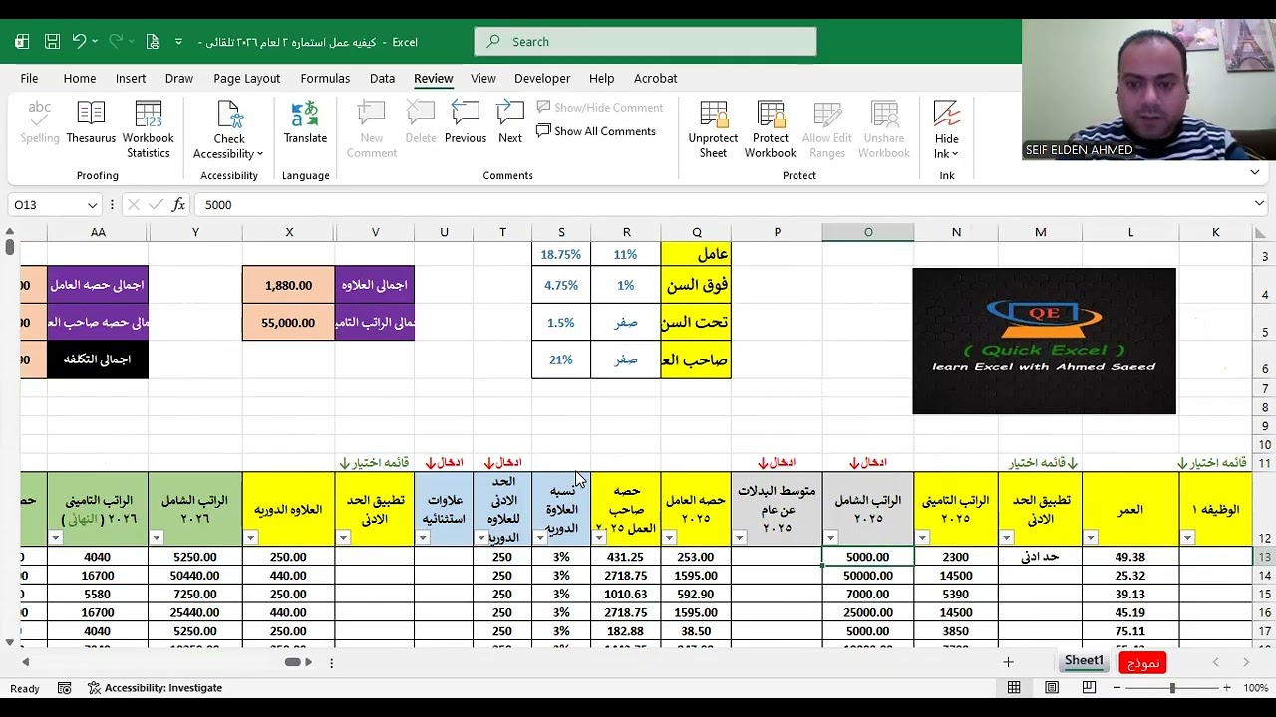This screenshot has height=717, width=1276.
Task: Switch to the Home tab
Action: 80,78
